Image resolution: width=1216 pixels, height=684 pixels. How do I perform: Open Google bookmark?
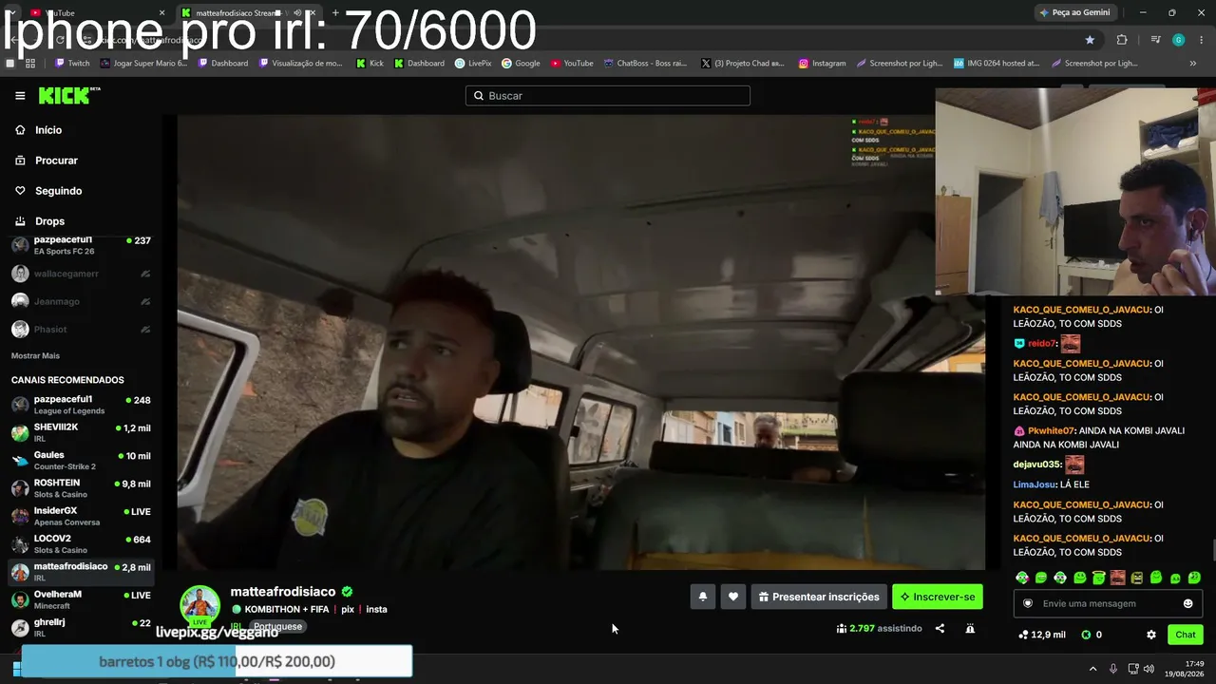[x=521, y=64]
